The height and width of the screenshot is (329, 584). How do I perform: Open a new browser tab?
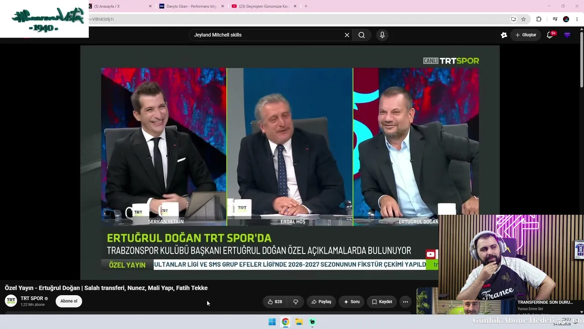pos(306,6)
